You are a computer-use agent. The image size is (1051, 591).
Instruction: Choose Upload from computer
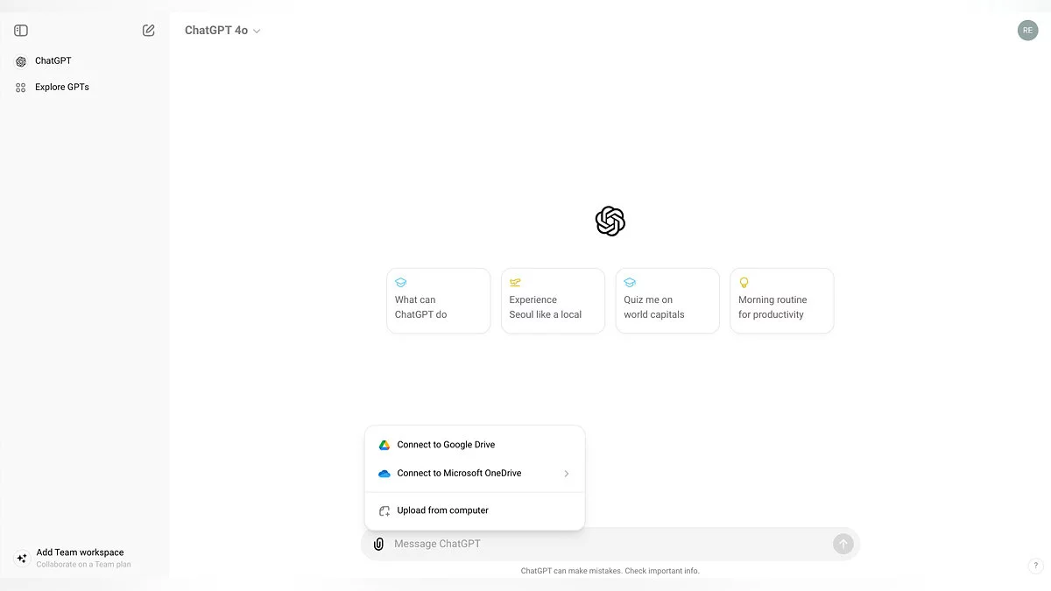[x=475, y=510]
